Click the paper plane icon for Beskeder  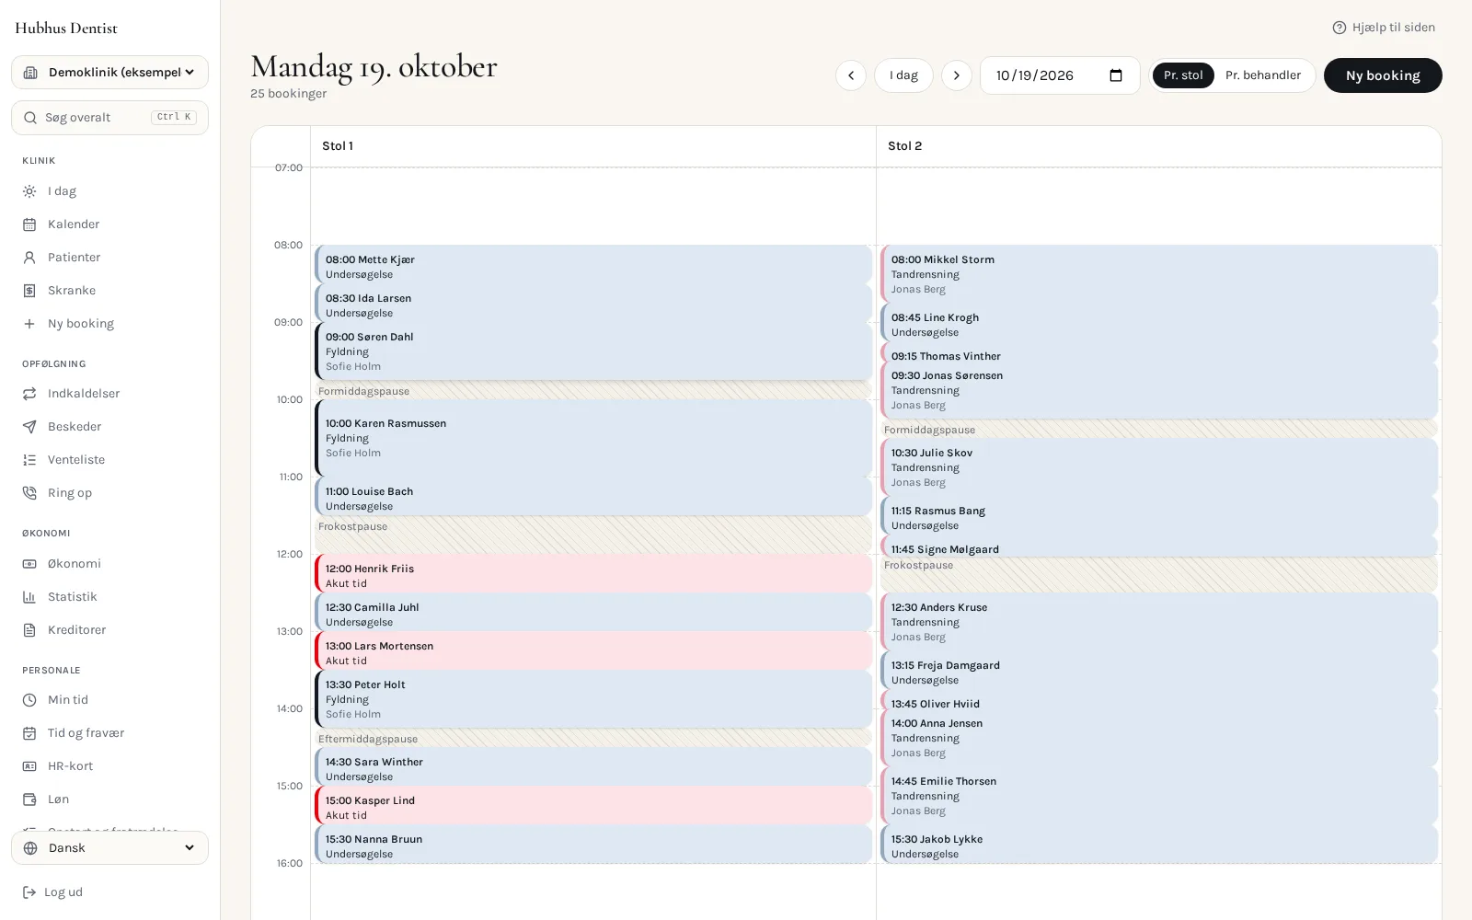click(29, 427)
